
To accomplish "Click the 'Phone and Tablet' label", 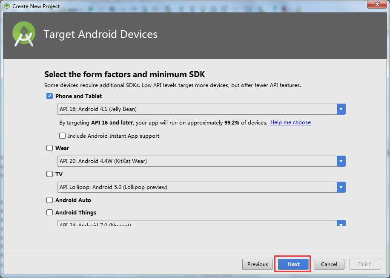I will [x=79, y=96].
